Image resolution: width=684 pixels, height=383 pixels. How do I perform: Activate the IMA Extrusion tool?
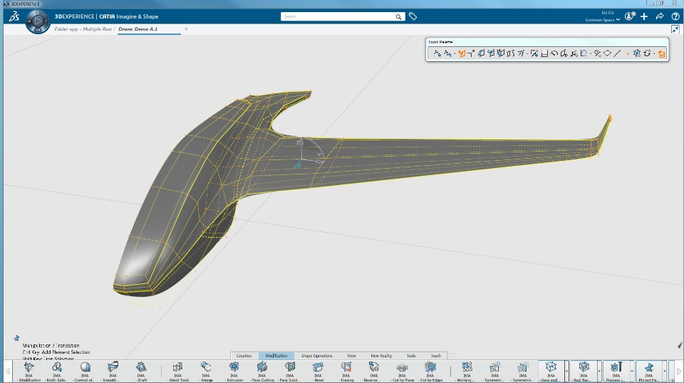click(x=234, y=372)
